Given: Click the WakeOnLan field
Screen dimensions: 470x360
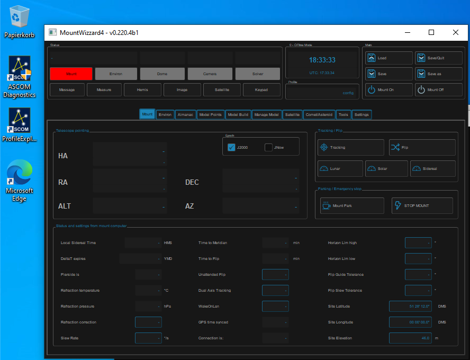Looking at the screenshot, I should click(275, 307).
